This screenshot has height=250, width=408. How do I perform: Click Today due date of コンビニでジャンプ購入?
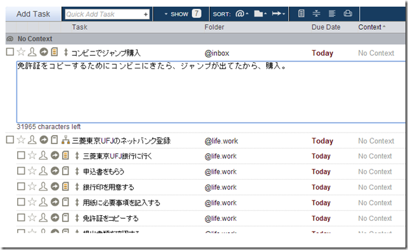pos(322,53)
